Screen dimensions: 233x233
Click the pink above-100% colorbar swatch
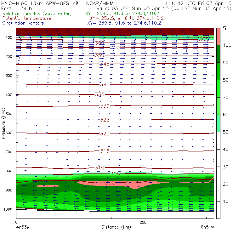pos(218,37)
